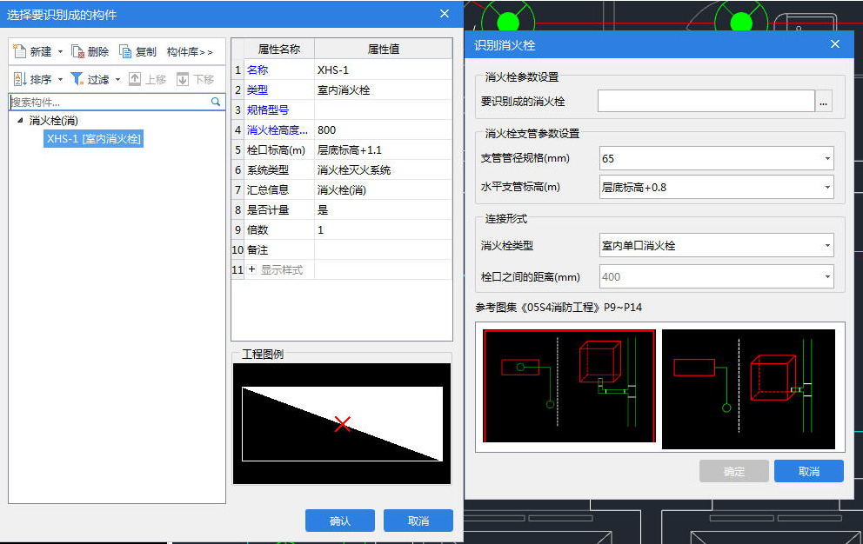
Task: Click the 下移 (Move down) icon
Action: pyautogui.click(x=183, y=79)
